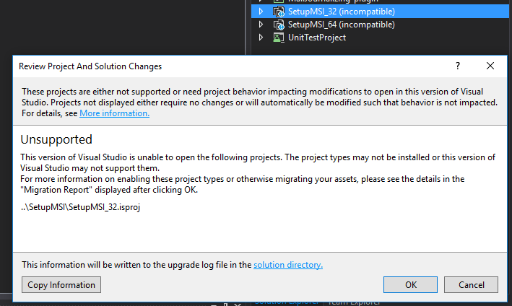Expand the SetupMSI_32 project node

point(261,12)
